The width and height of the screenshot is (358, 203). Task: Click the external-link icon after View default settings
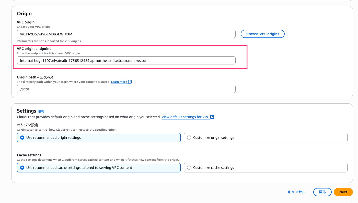pos(212,117)
